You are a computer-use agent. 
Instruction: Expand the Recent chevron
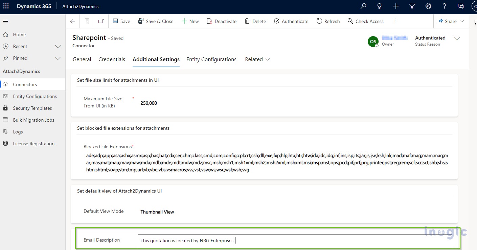[58, 47]
